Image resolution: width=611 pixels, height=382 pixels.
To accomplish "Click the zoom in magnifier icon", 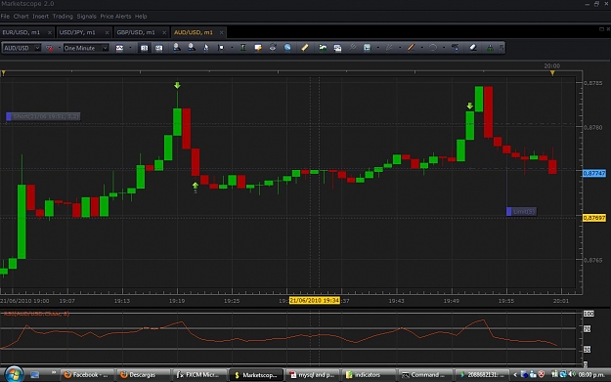I will click(x=177, y=48).
